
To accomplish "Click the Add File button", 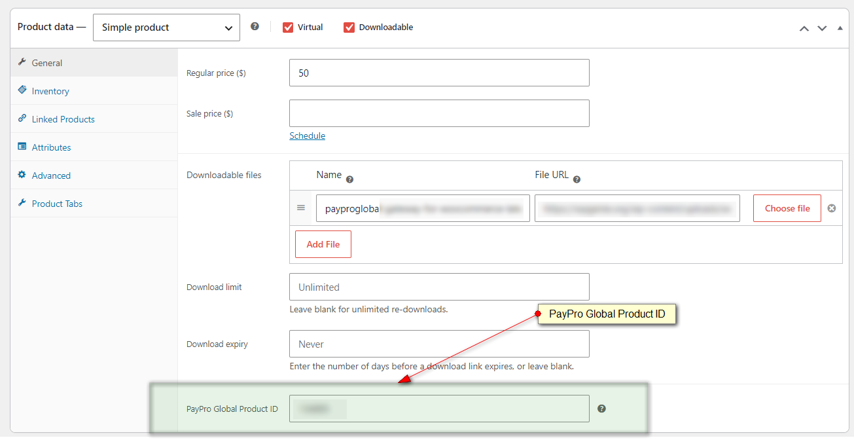I will click(x=323, y=244).
